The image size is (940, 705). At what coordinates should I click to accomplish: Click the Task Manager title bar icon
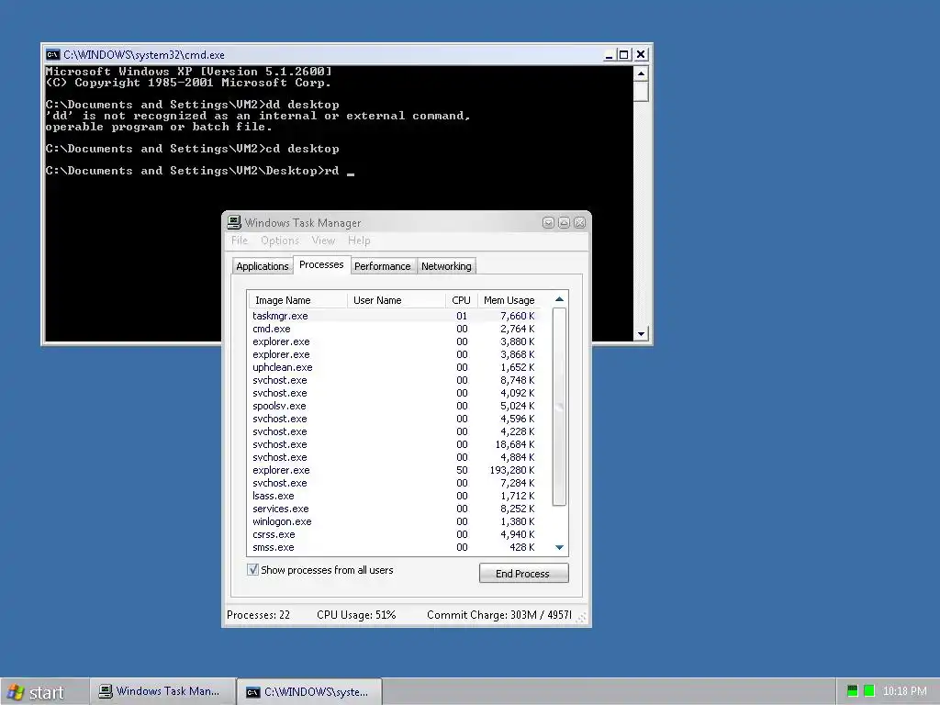click(x=234, y=222)
